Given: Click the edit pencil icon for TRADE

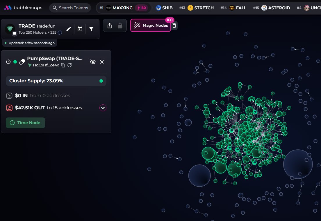Looking at the screenshot, I should click(x=69, y=29).
